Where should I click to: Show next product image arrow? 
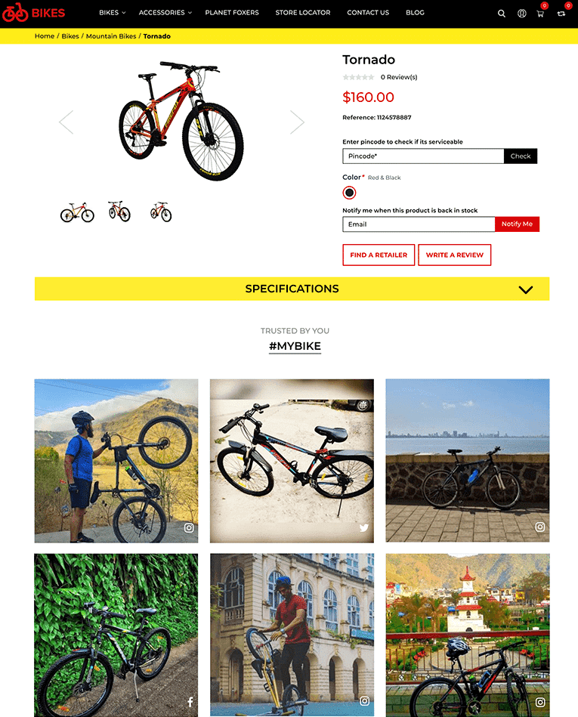[297, 122]
